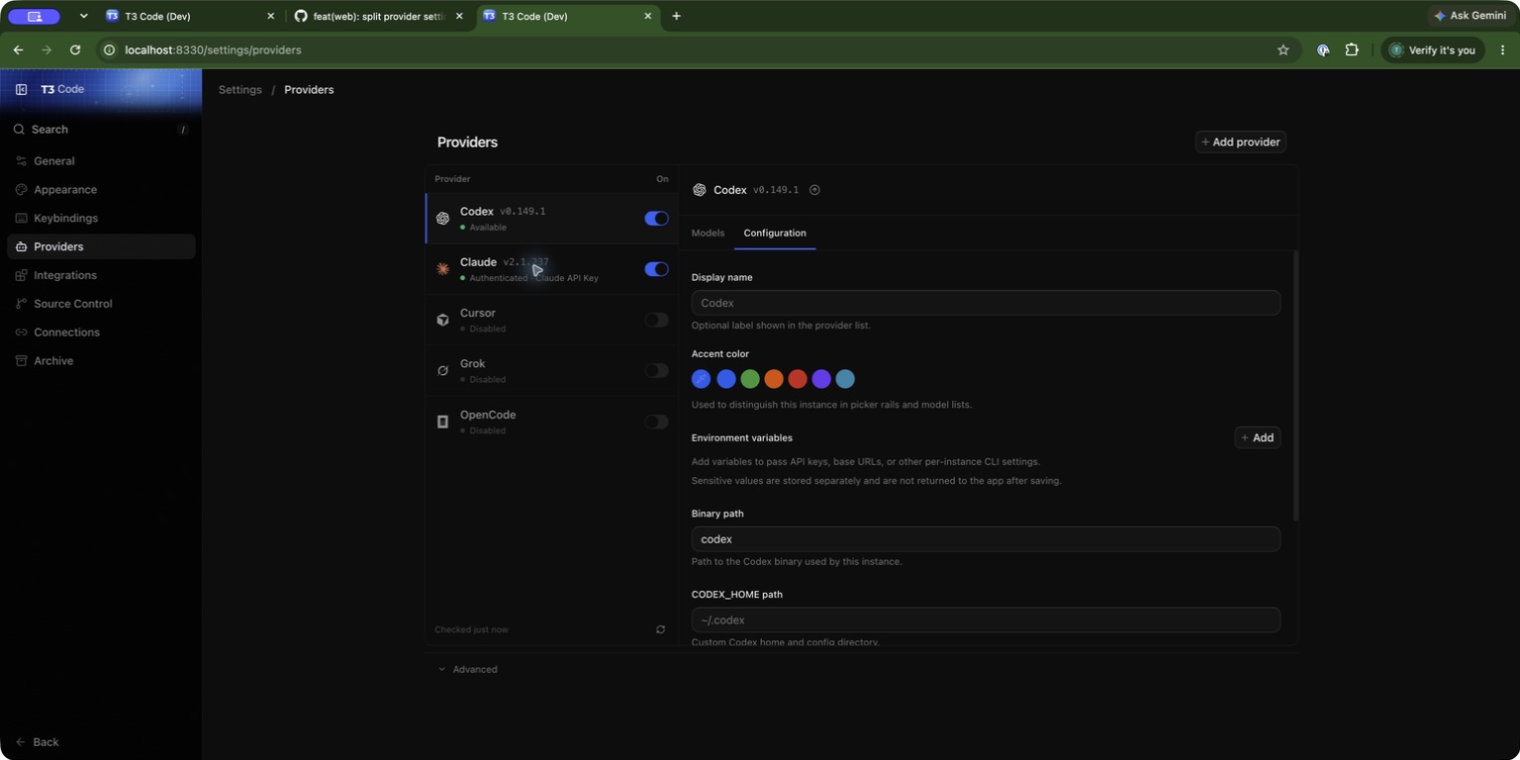Switch to the Models tab

pyautogui.click(x=708, y=234)
